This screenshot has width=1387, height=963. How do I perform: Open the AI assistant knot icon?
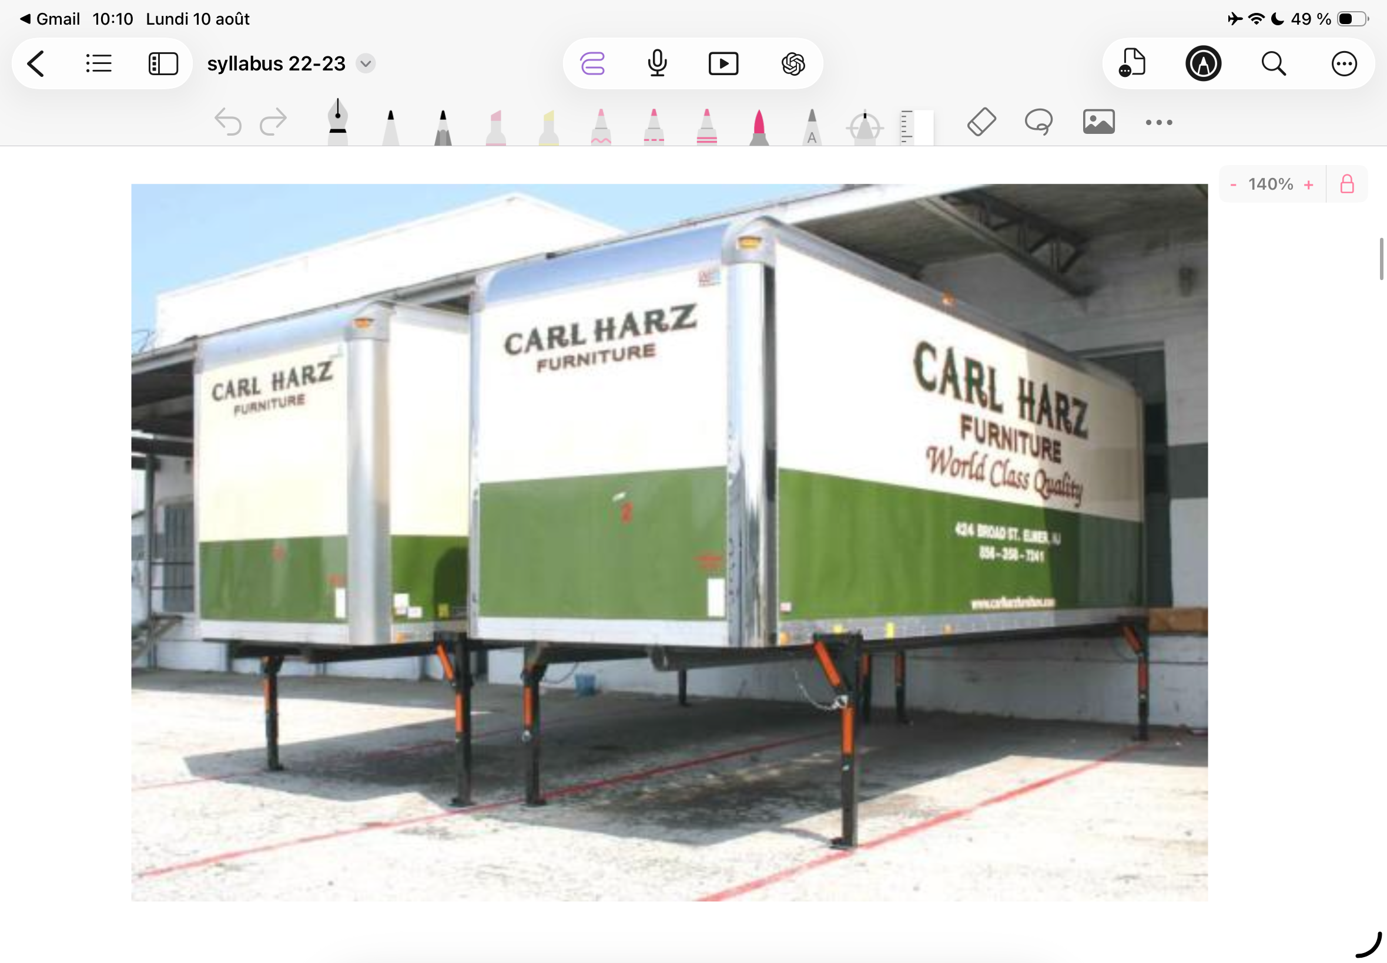793,63
